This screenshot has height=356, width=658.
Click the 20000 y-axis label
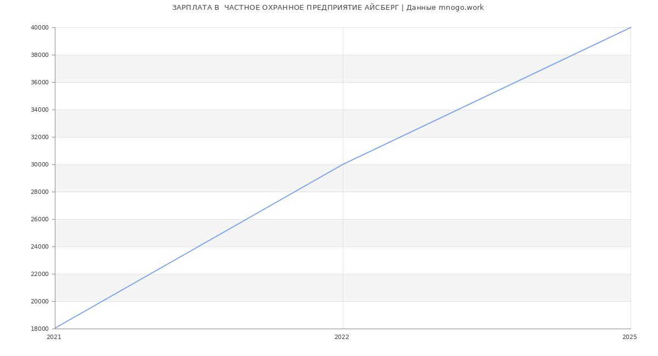pos(40,301)
